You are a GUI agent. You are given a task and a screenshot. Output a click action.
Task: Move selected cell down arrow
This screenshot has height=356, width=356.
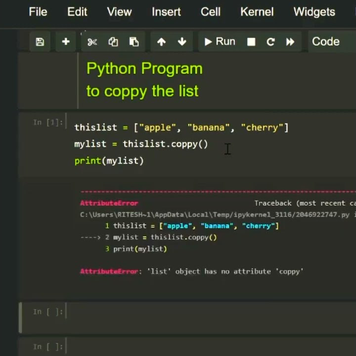click(182, 42)
